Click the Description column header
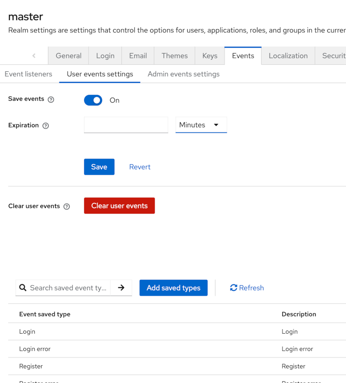The image size is (346, 383). pyautogui.click(x=299, y=314)
